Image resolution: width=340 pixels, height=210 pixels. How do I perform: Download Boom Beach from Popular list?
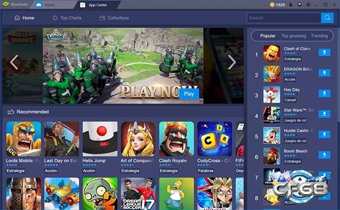324,155
